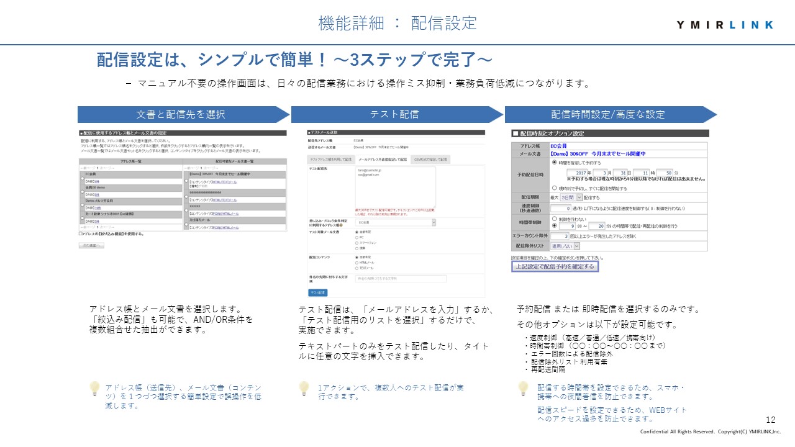Click the blue テスト配信 submit button

[318, 292]
